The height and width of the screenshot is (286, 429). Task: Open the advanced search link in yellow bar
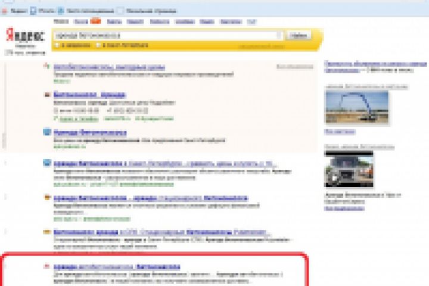(262, 46)
